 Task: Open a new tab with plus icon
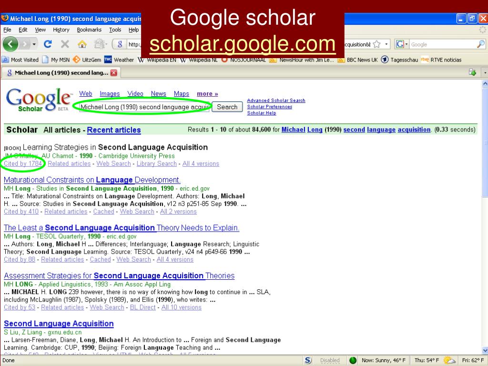pyautogui.click(x=472, y=72)
